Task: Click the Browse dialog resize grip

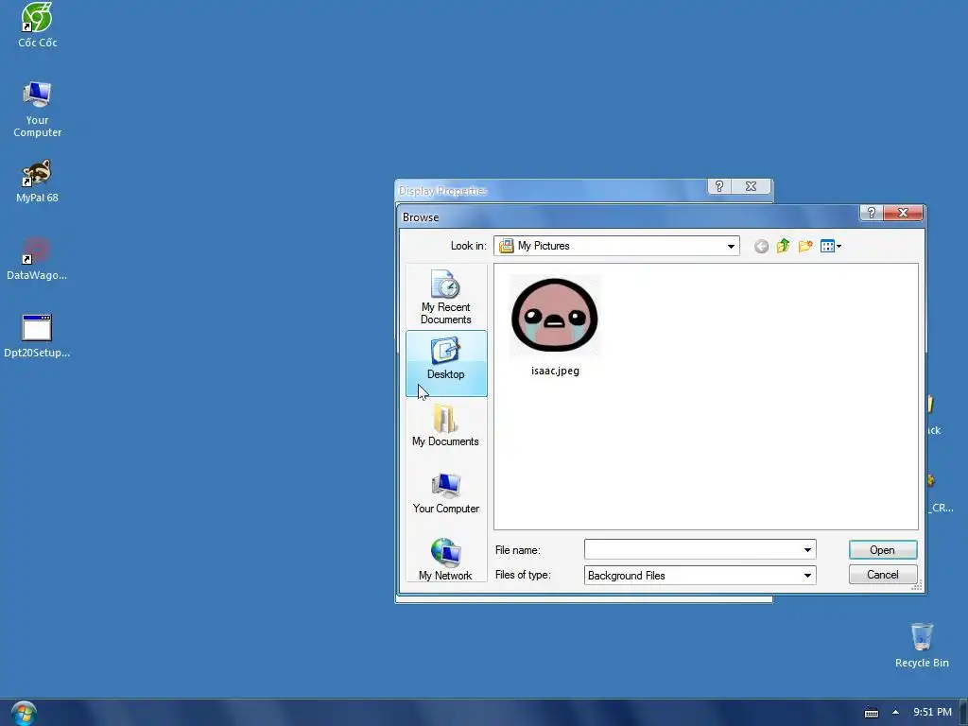Action: click(917, 585)
